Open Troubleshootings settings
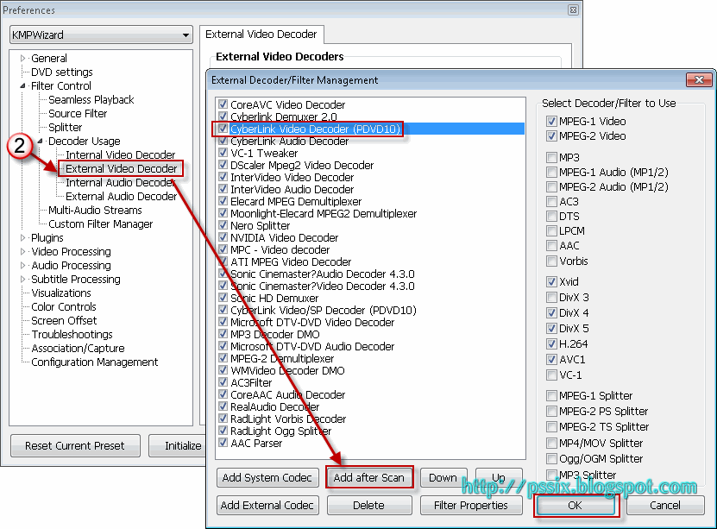The height and width of the screenshot is (529, 717). tap(72, 334)
